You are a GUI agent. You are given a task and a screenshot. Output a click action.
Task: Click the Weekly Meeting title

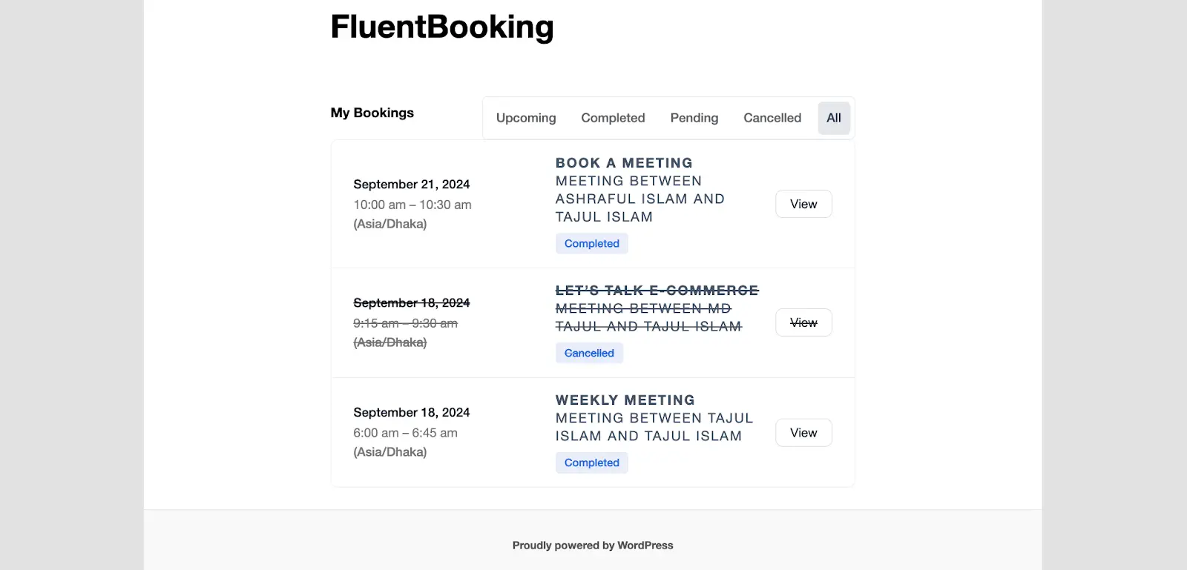pos(625,400)
